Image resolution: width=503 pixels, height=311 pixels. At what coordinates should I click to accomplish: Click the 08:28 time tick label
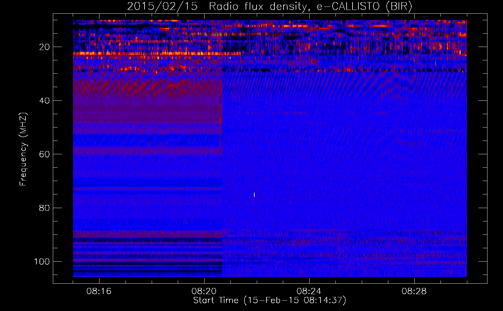pyautogui.click(x=414, y=291)
